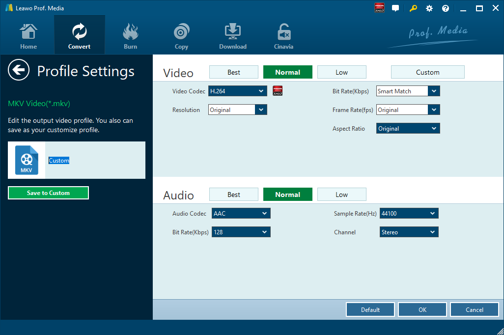Select Low video quality preset
The width and height of the screenshot is (504, 335).
[x=341, y=72]
